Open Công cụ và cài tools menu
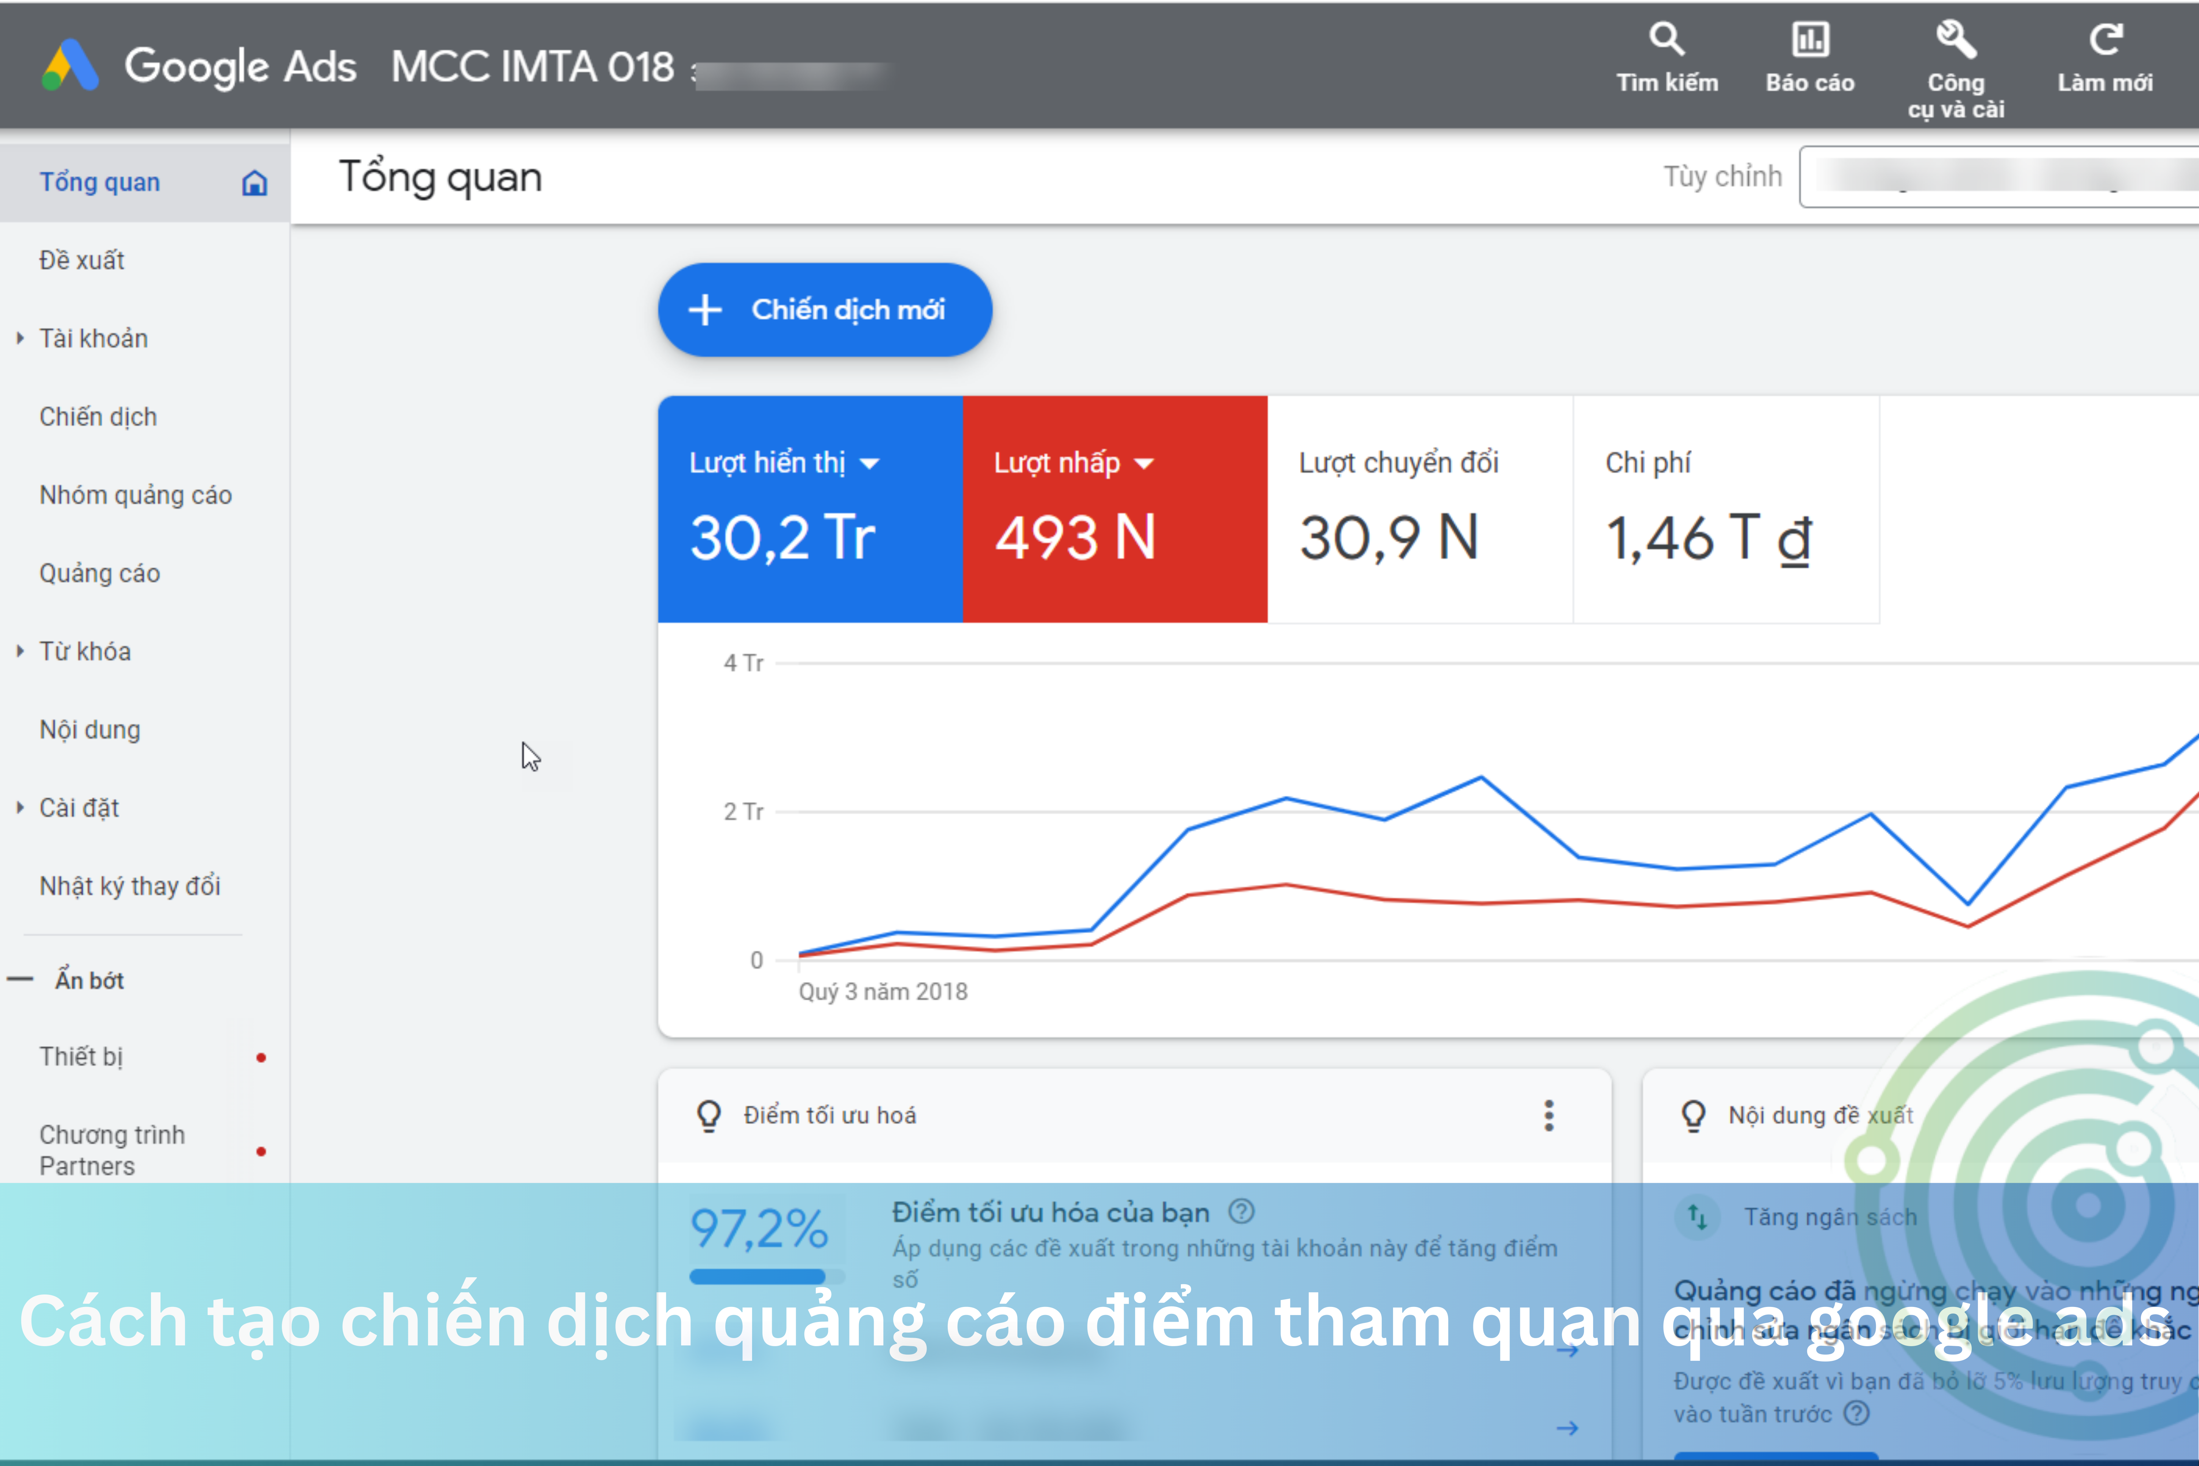Viewport: 2199px width, 1466px height. click(x=1956, y=70)
